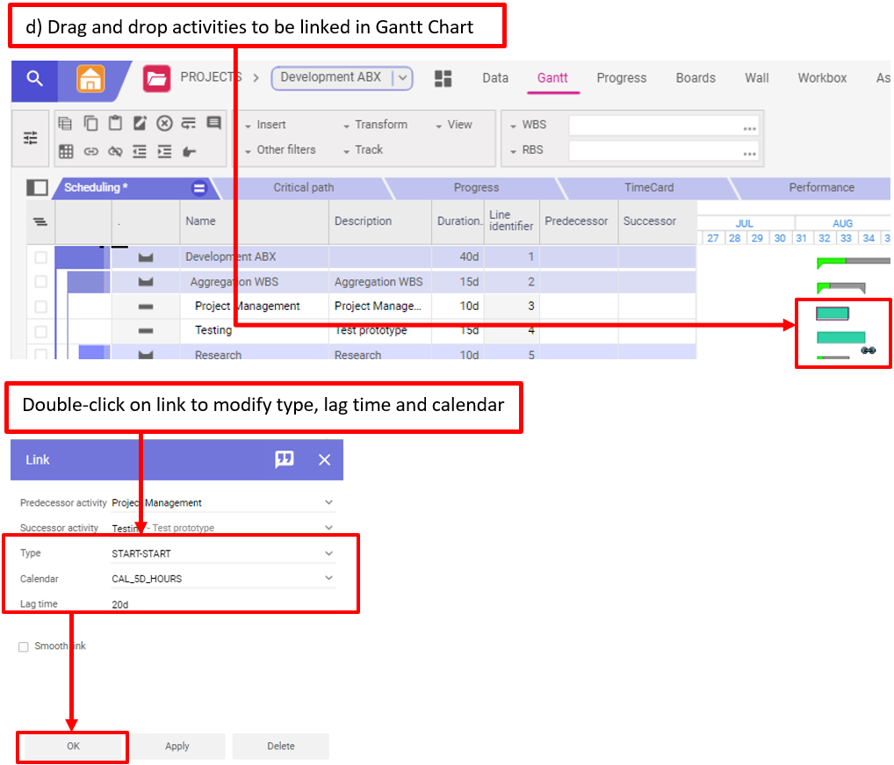Click the paste clipboard icon in toolbar
This screenshot has height=765, width=894.
[115, 124]
